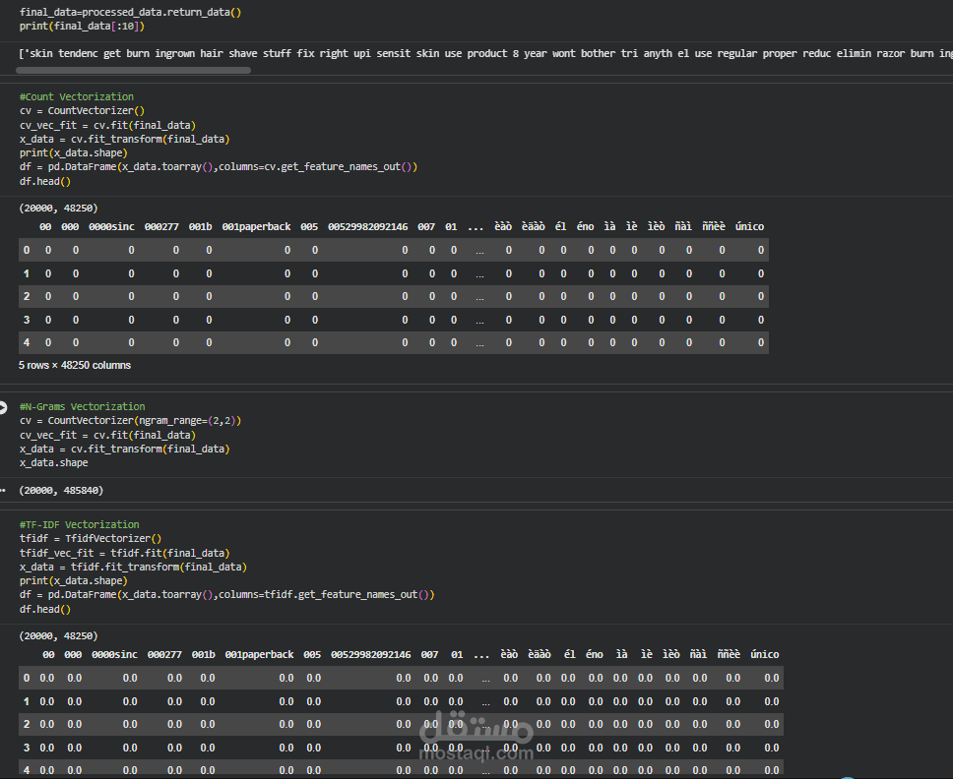Click the truncated-columns ellipsis in the count table header
The image size is (953, 779).
click(x=476, y=227)
